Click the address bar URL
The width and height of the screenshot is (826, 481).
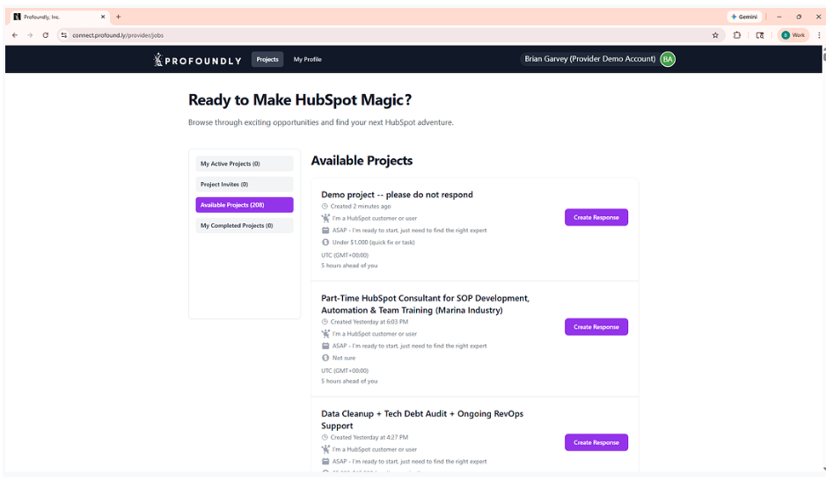tap(118, 35)
